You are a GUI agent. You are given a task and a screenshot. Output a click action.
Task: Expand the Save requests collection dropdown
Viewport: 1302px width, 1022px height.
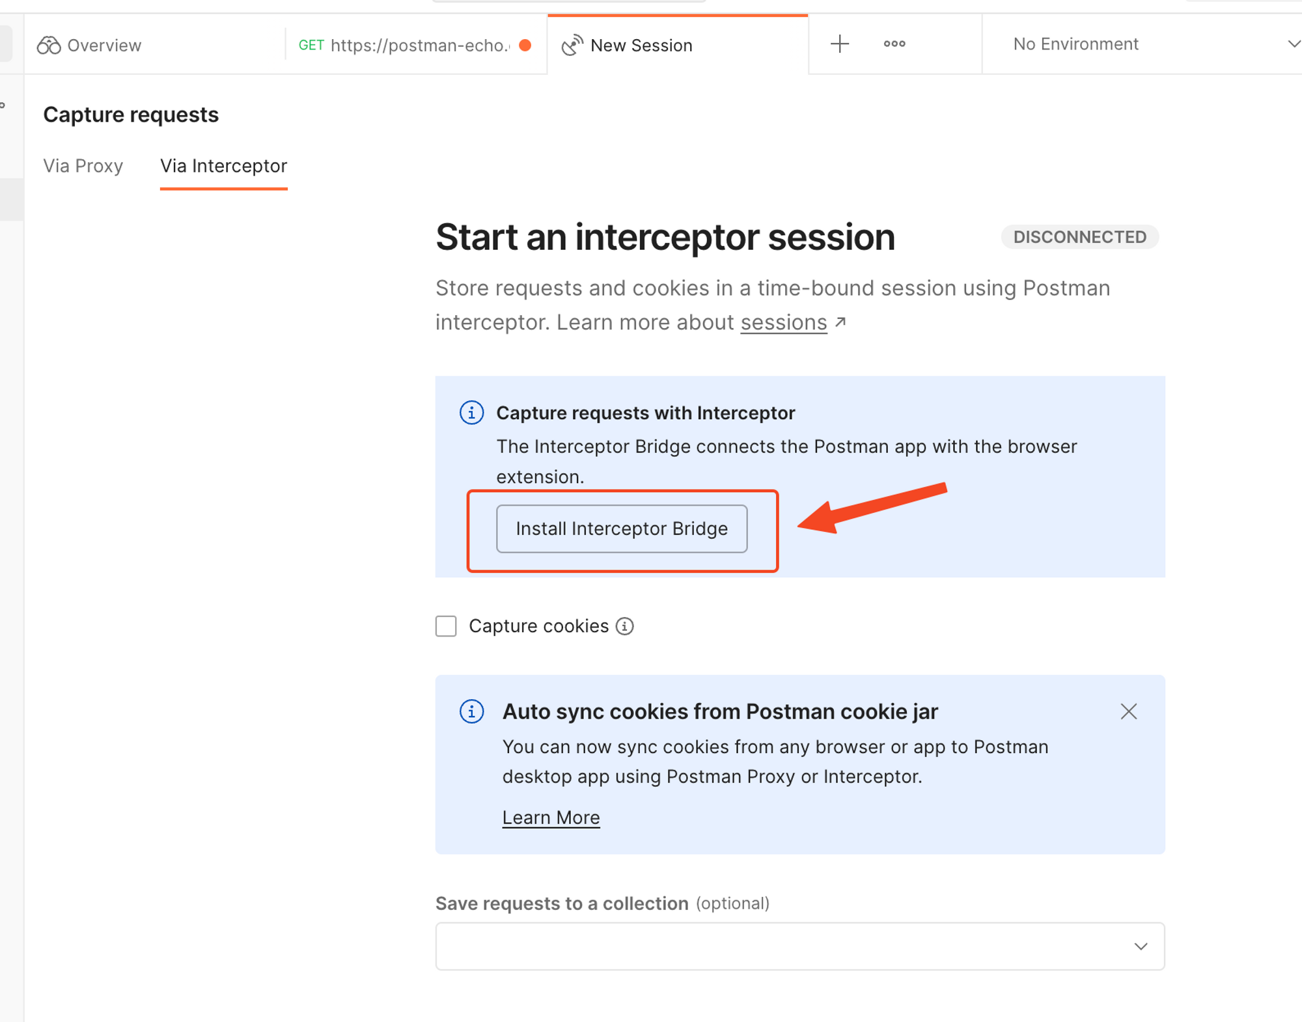click(1141, 946)
